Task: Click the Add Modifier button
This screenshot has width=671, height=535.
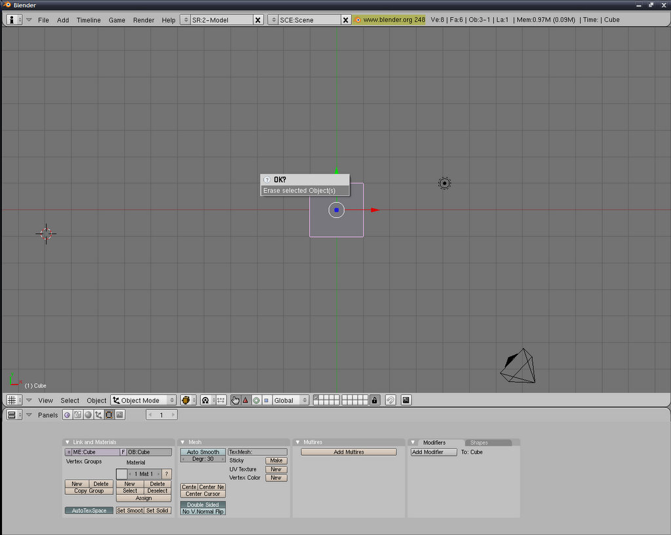Action: pos(433,452)
